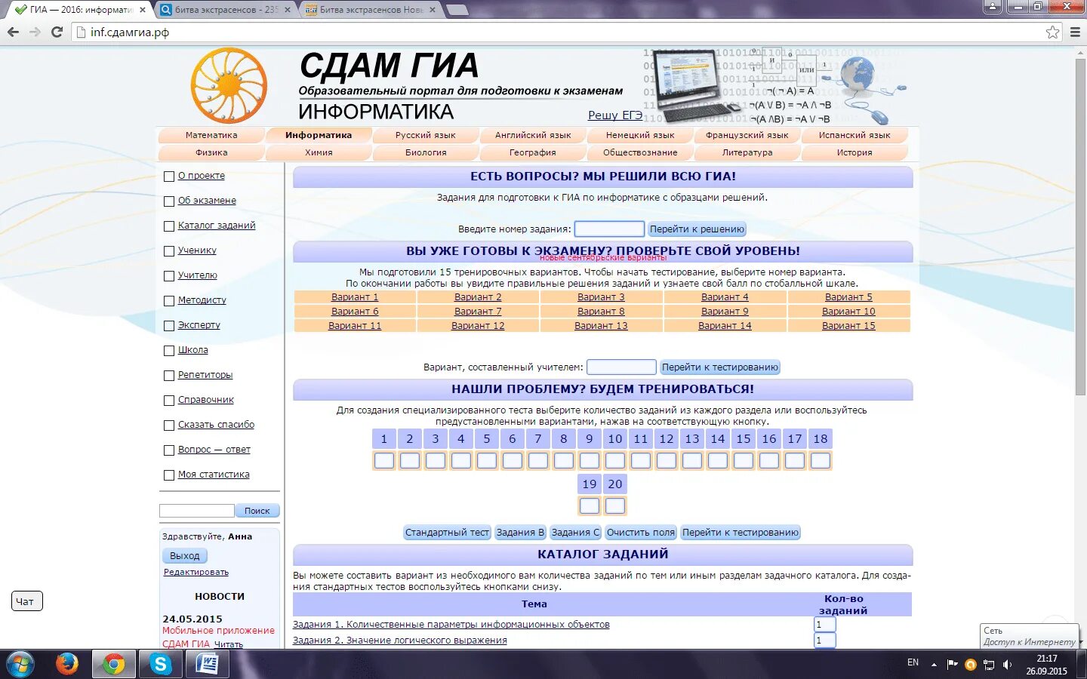Click quantity field for Задания 1
This screenshot has height=679, width=1087.
pyautogui.click(x=825, y=625)
